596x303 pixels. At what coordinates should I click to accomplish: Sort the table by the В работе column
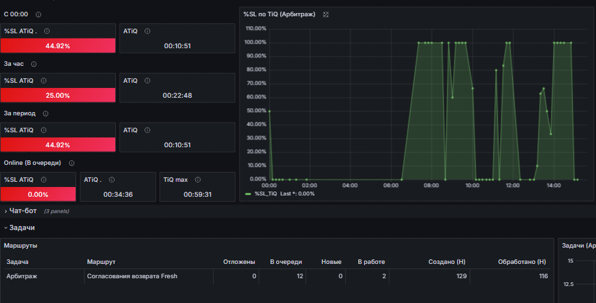(x=371, y=261)
